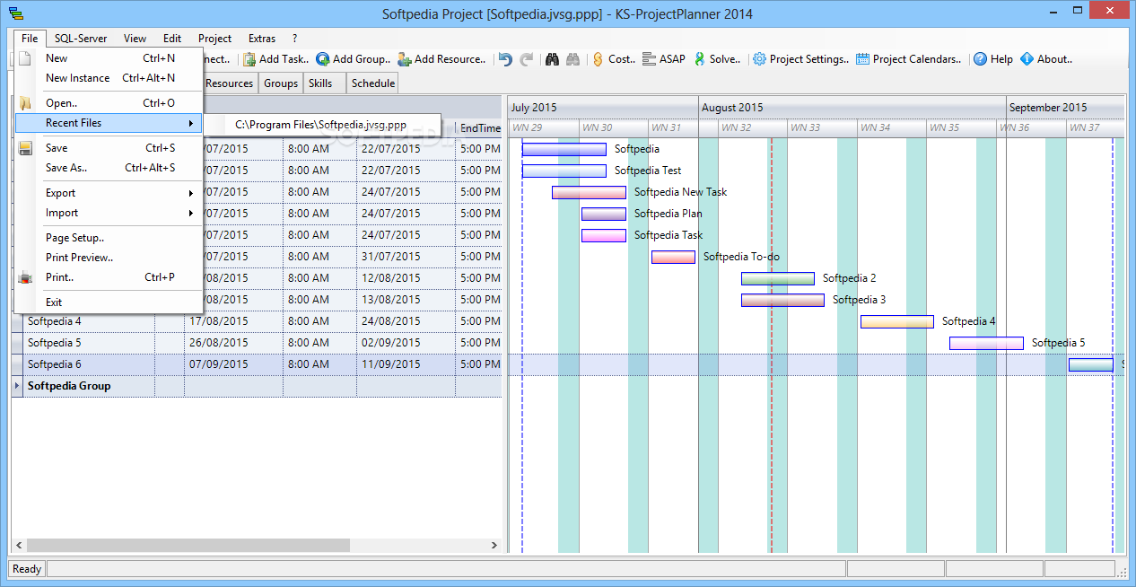1136x587 pixels.
Task: Open the Extras menu
Action: [262, 39]
